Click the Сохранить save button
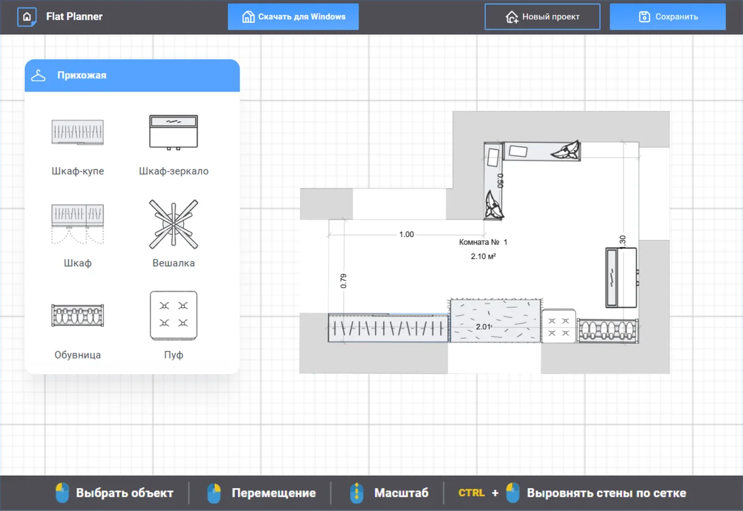Viewport: 743px width, 511px height. coord(667,17)
